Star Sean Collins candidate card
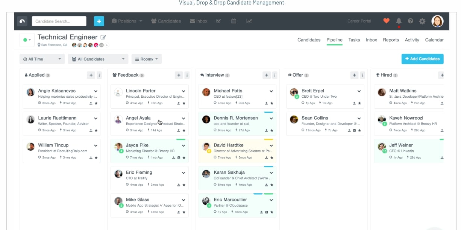This screenshot has width=461, height=230. pyautogui.click(x=359, y=130)
